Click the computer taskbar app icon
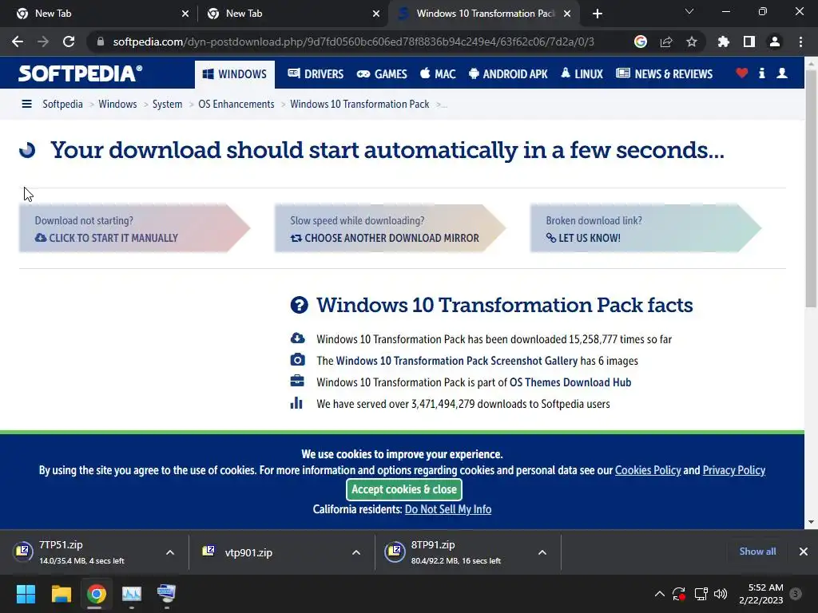Viewport: 818px width, 613px height. (x=166, y=593)
